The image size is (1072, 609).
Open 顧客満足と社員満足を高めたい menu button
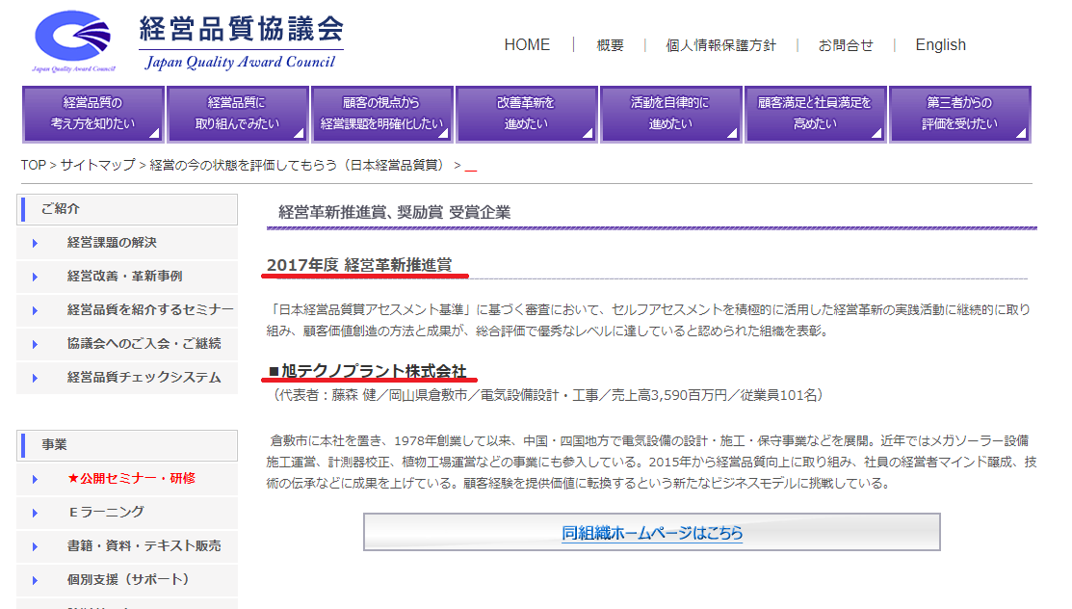pos(815,114)
